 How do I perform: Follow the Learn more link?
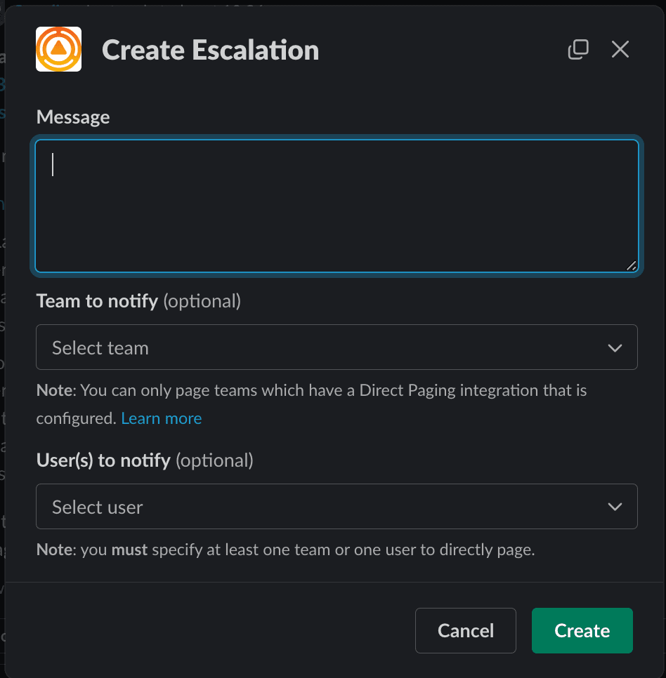(x=161, y=418)
